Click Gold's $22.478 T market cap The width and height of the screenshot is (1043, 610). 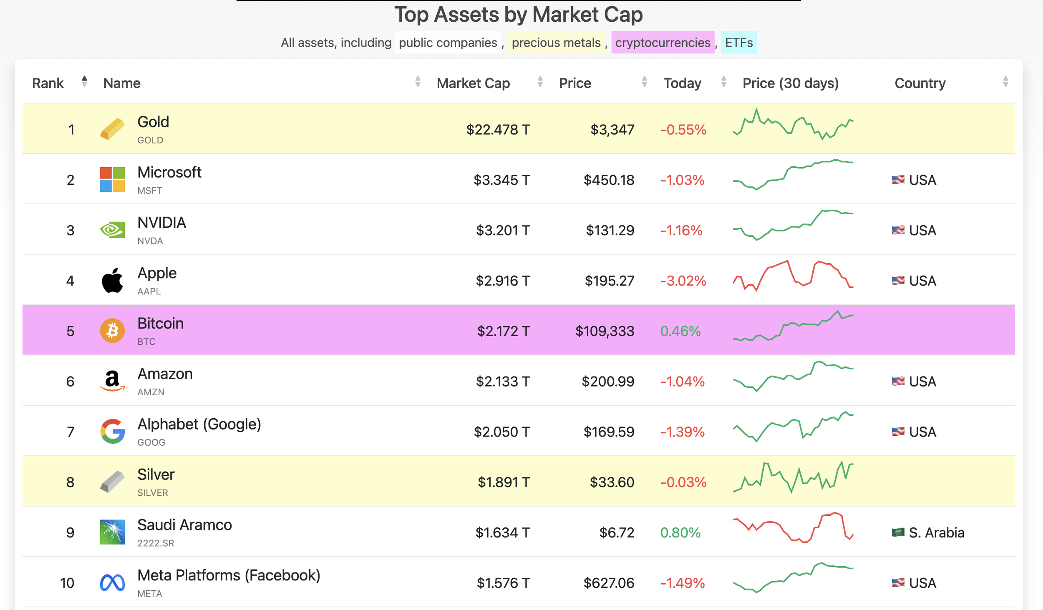[x=498, y=130]
